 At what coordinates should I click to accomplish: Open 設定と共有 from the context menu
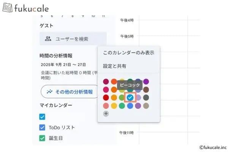click(x=115, y=66)
